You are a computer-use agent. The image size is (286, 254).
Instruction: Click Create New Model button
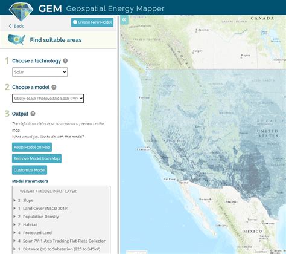tap(92, 22)
